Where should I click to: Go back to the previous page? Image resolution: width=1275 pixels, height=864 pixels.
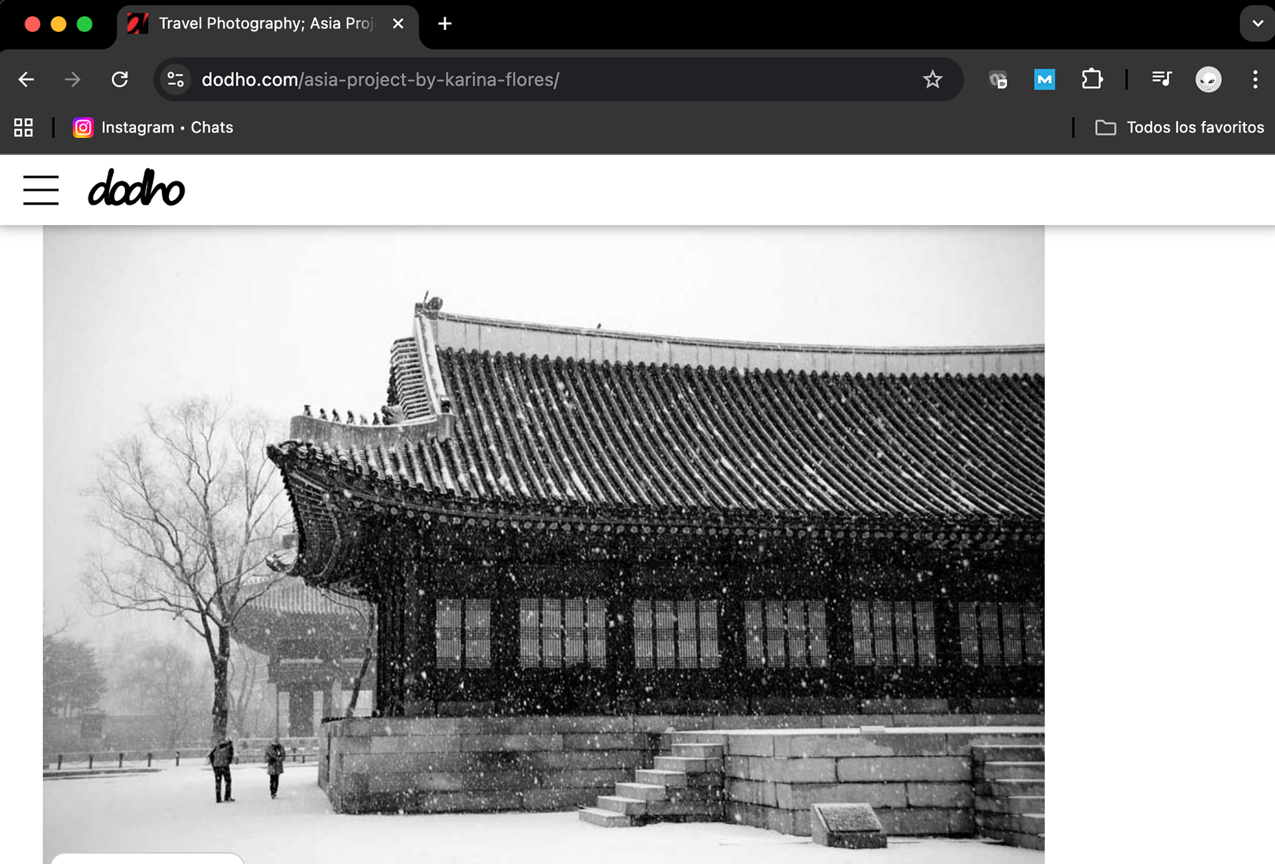26,80
